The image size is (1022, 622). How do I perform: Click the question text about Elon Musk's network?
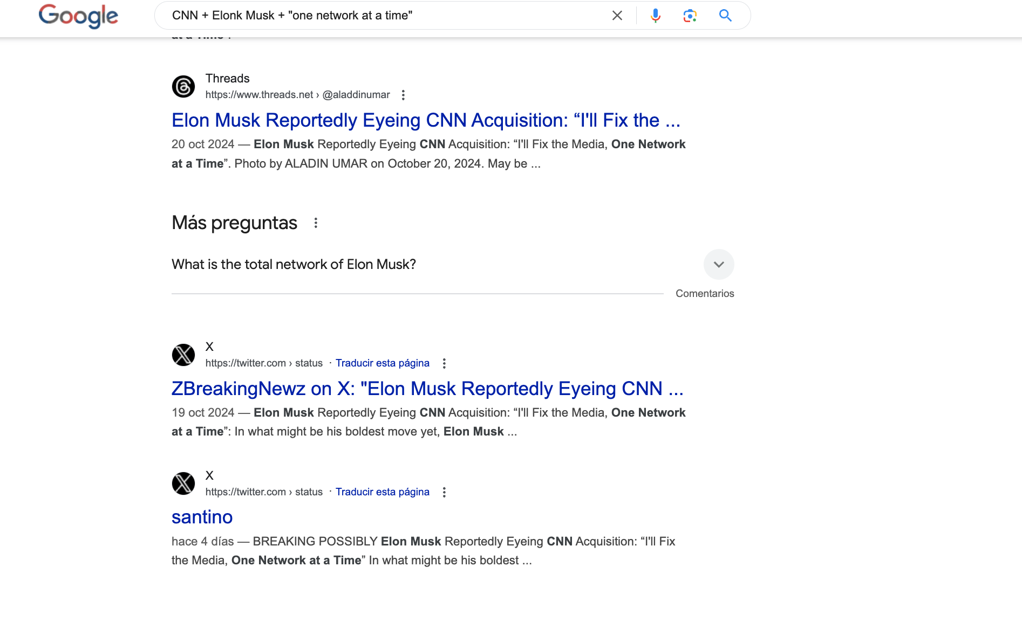pos(294,264)
